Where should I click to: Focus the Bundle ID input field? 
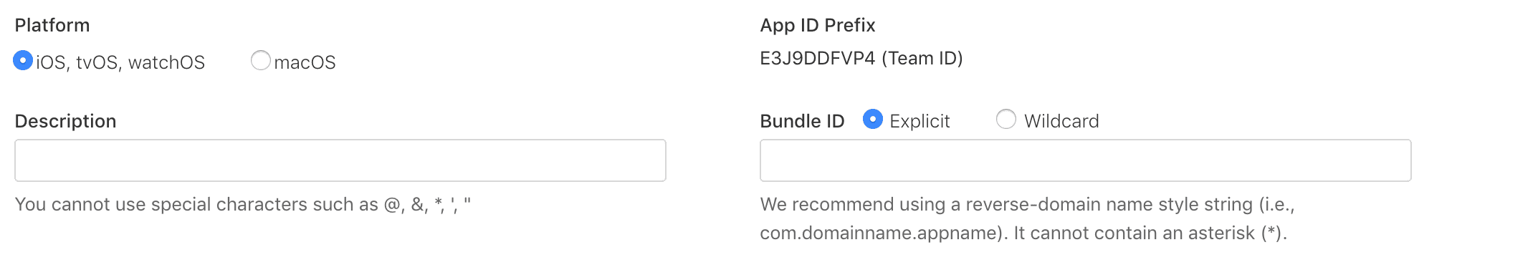click(1086, 160)
